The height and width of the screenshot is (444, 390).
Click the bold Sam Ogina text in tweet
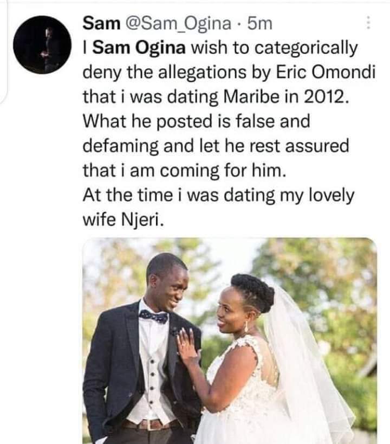point(139,48)
